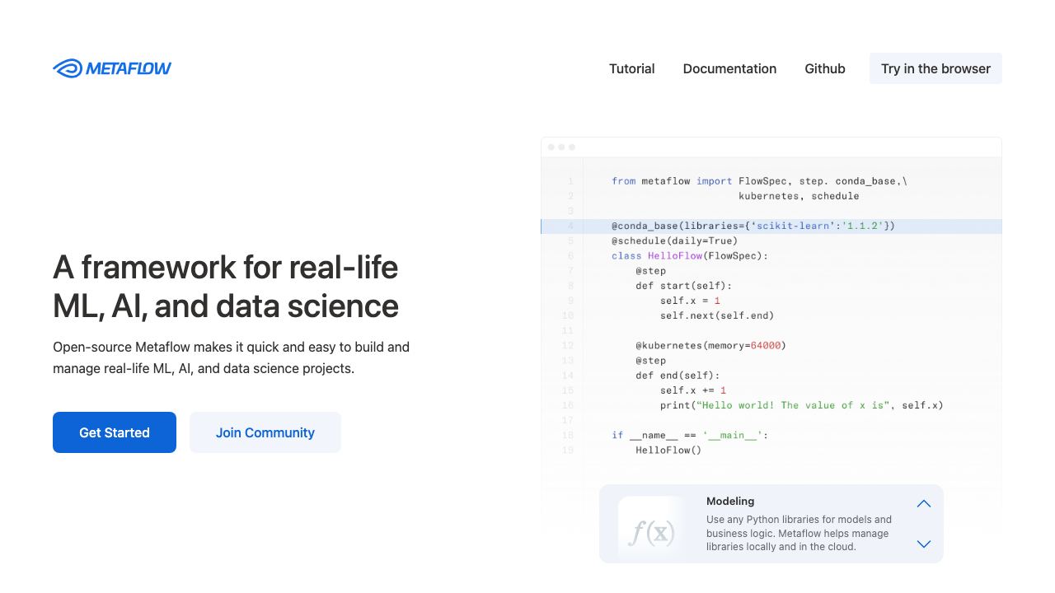Click the HelloFlow() call on line 19

668,450
